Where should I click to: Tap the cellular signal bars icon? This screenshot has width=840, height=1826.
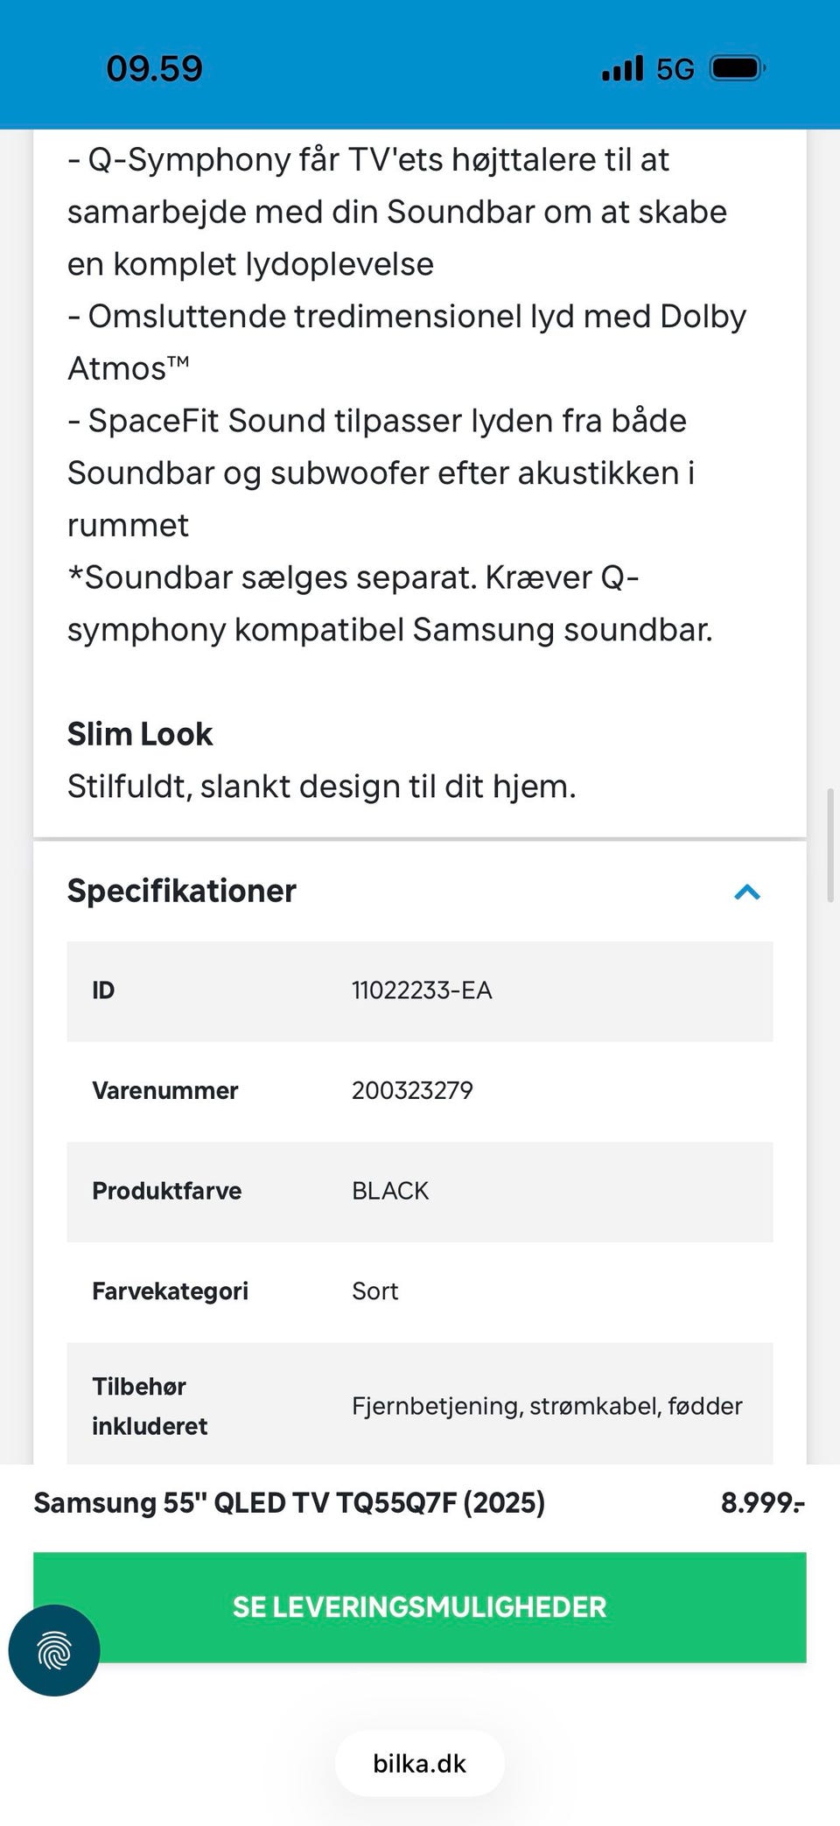coord(622,68)
